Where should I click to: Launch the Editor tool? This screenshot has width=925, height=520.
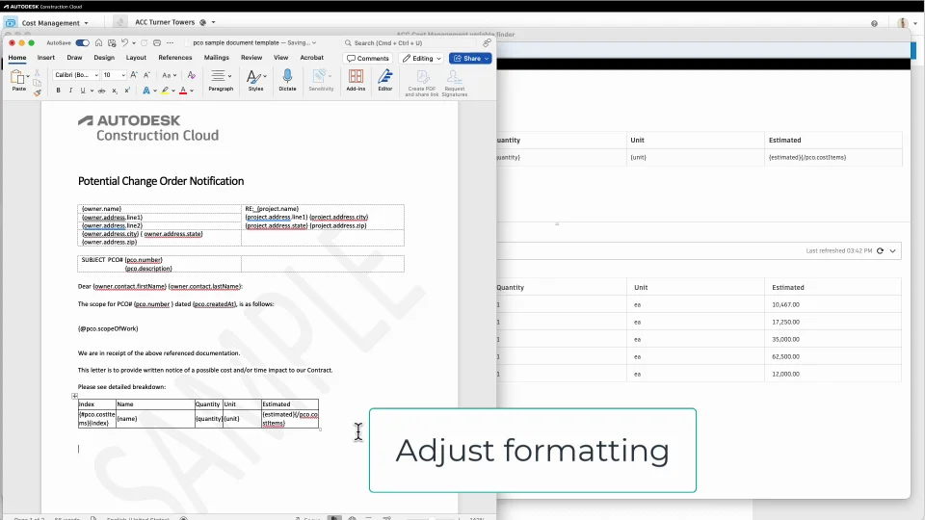pos(385,80)
